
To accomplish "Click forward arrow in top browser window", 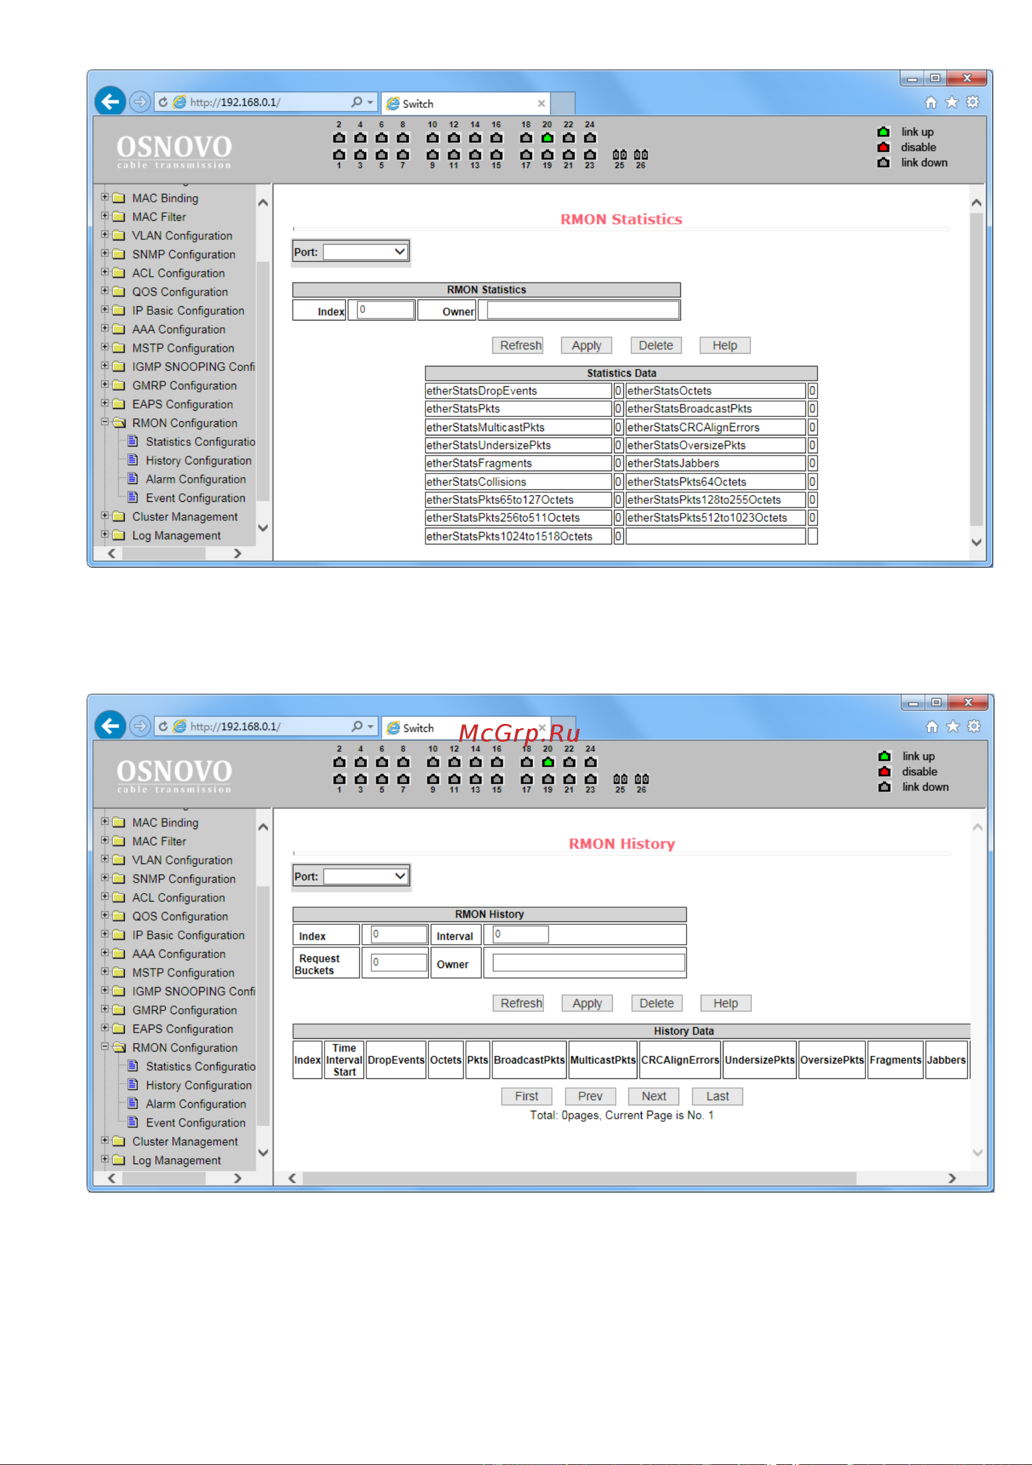I will click(x=140, y=101).
